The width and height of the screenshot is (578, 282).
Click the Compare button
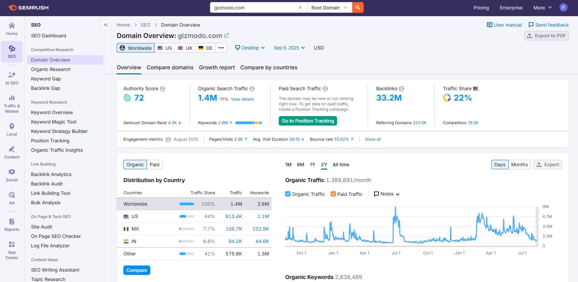(x=137, y=270)
